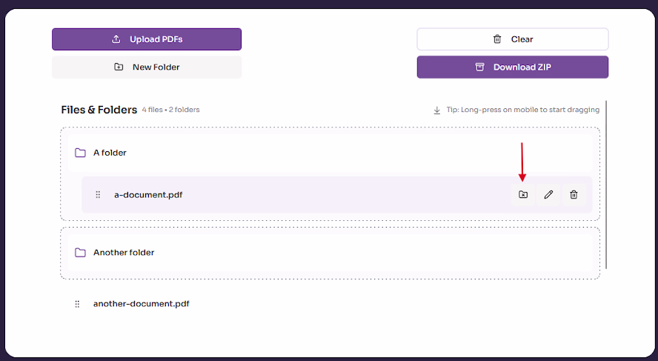Click the '4 files • 2 folders' count
The image size is (658, 361).
pos(170,110)
